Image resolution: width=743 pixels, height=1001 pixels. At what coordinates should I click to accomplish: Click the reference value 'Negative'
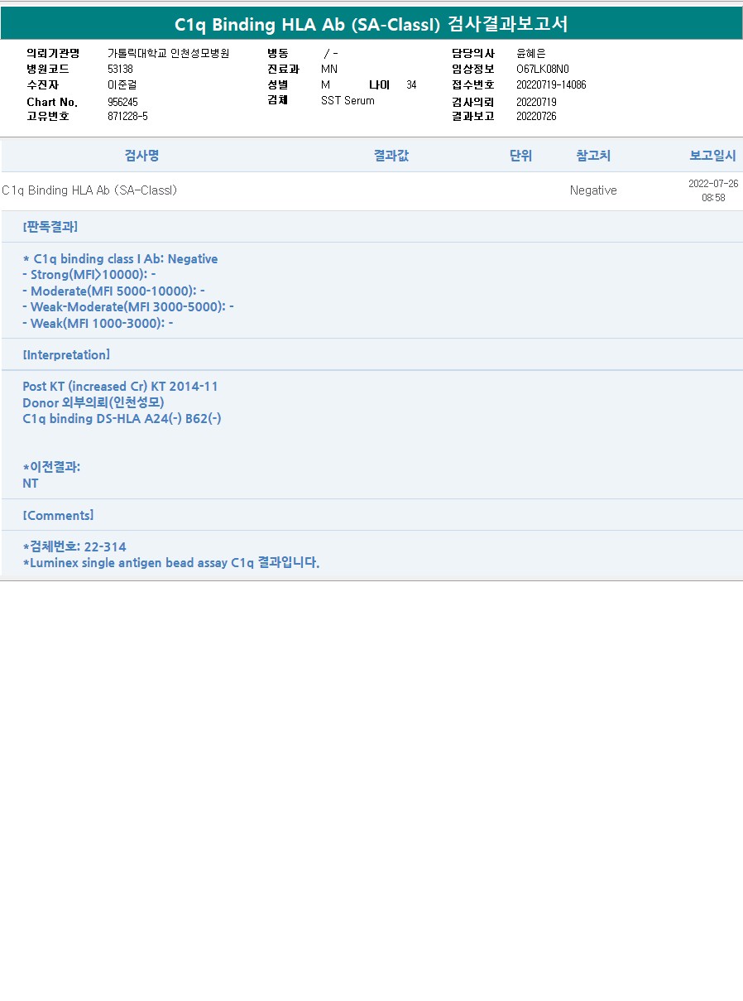tap(593, 190)
